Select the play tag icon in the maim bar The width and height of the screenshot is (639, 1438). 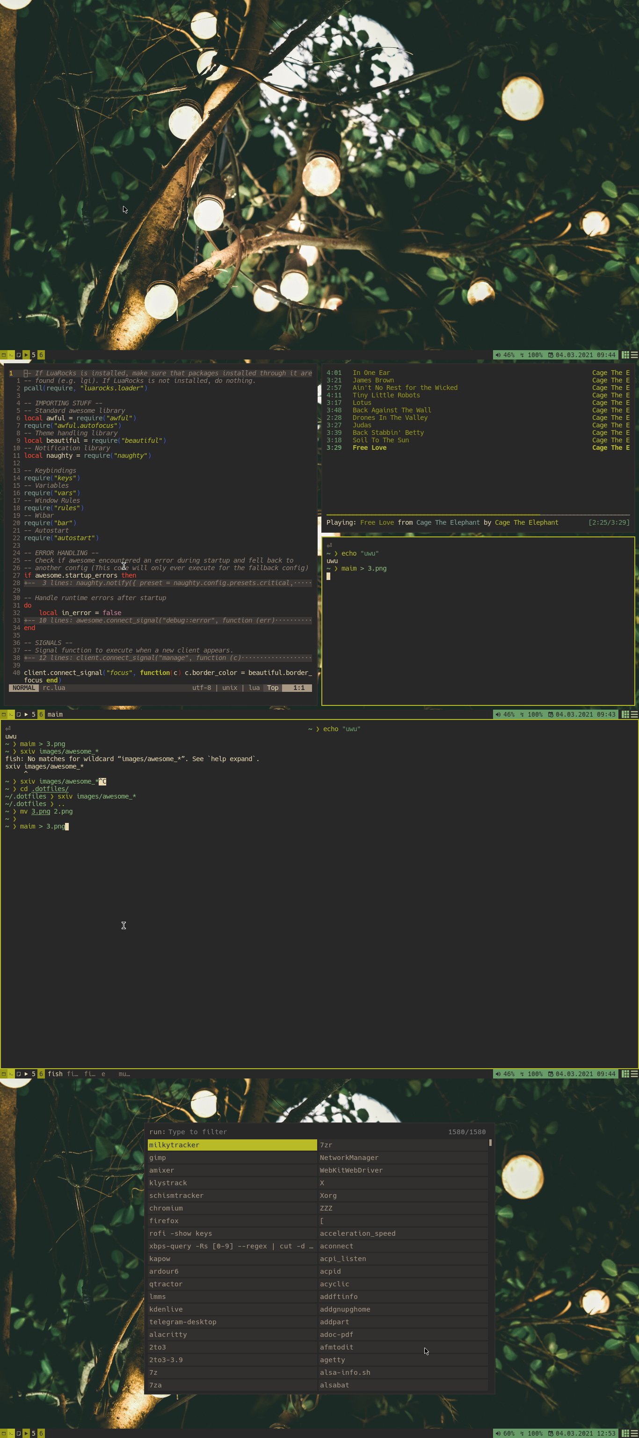26,714
